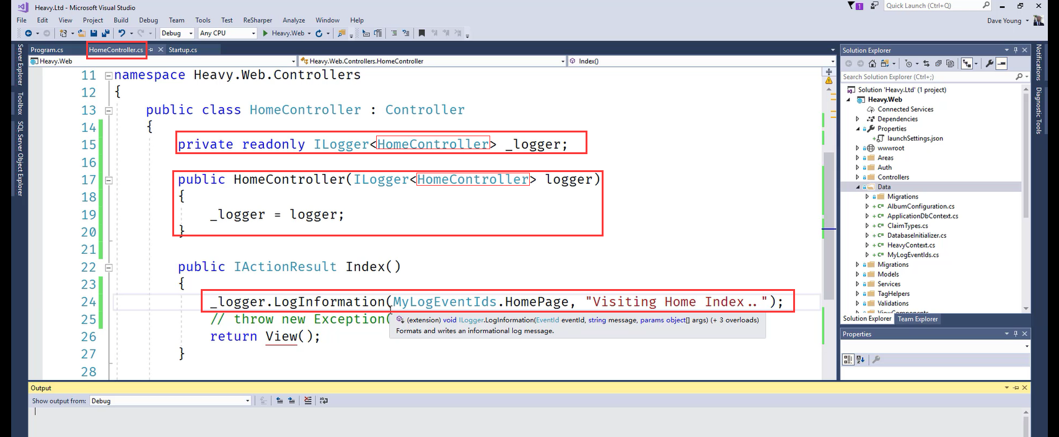This screenshot has height=437, width=1059.
Task: Click the feedback icon next to Quick Launch
Action: (x=874, y=6)
